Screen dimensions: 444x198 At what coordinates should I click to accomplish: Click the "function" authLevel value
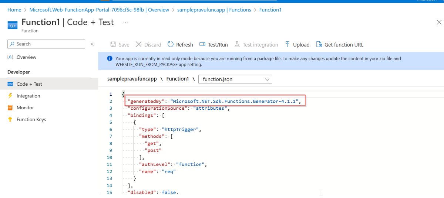(190, 164)
